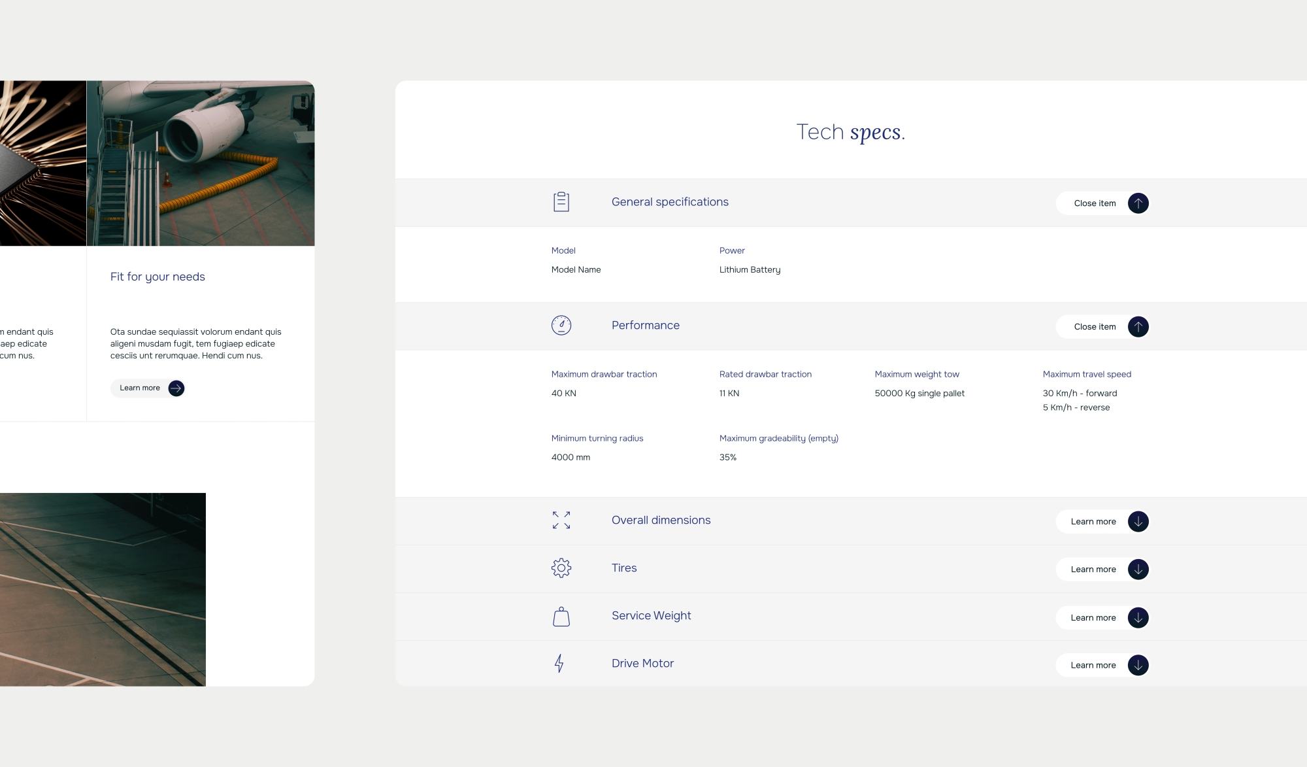Image resolution: width=1307 pixels, height=767 pixels.
Task: Click the Overall dimensions heading
Action: pyautogui.click(x=661, y=520)
